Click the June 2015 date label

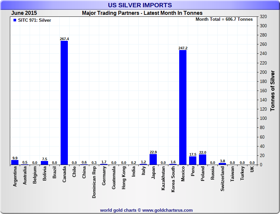pos(24,13)
